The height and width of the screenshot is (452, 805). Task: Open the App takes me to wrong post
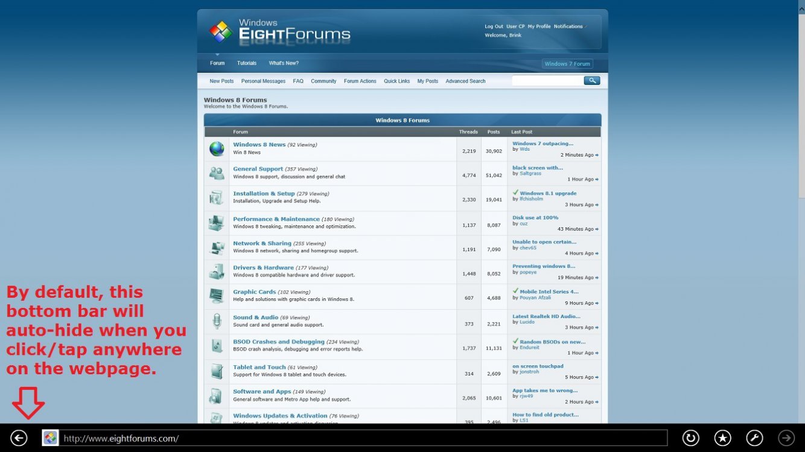coord(545,391)
